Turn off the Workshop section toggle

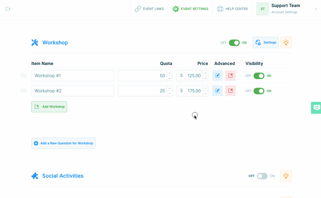234,43
